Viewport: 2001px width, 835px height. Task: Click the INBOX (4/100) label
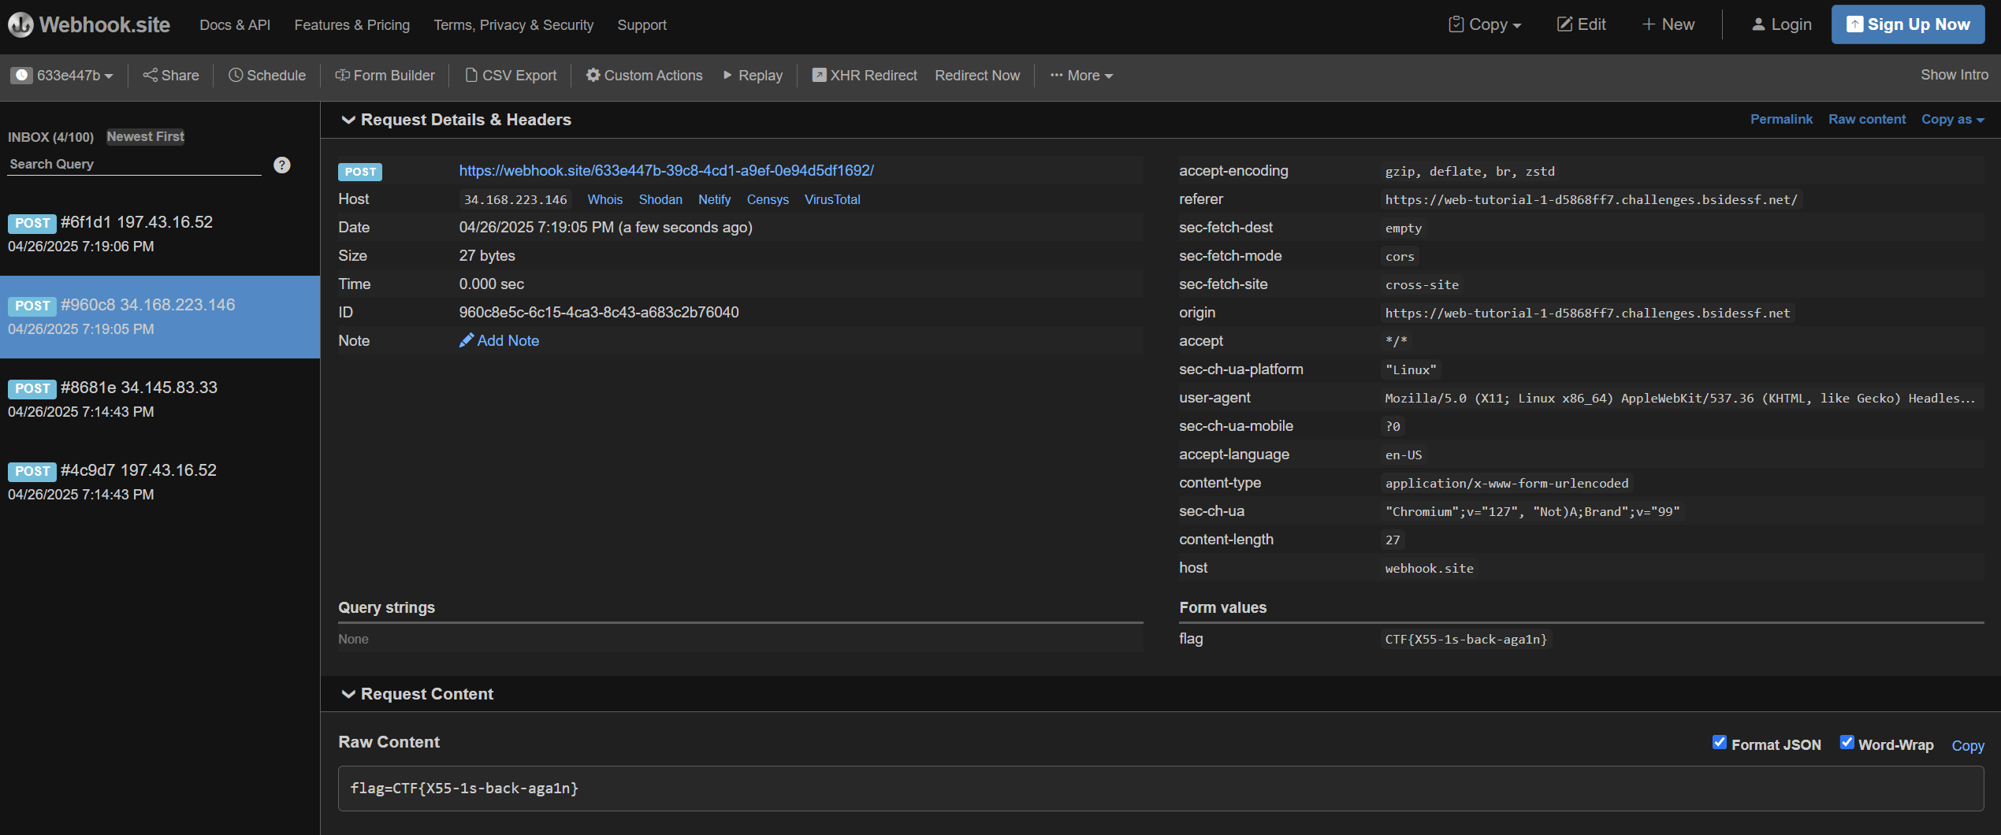click(50, 137)
